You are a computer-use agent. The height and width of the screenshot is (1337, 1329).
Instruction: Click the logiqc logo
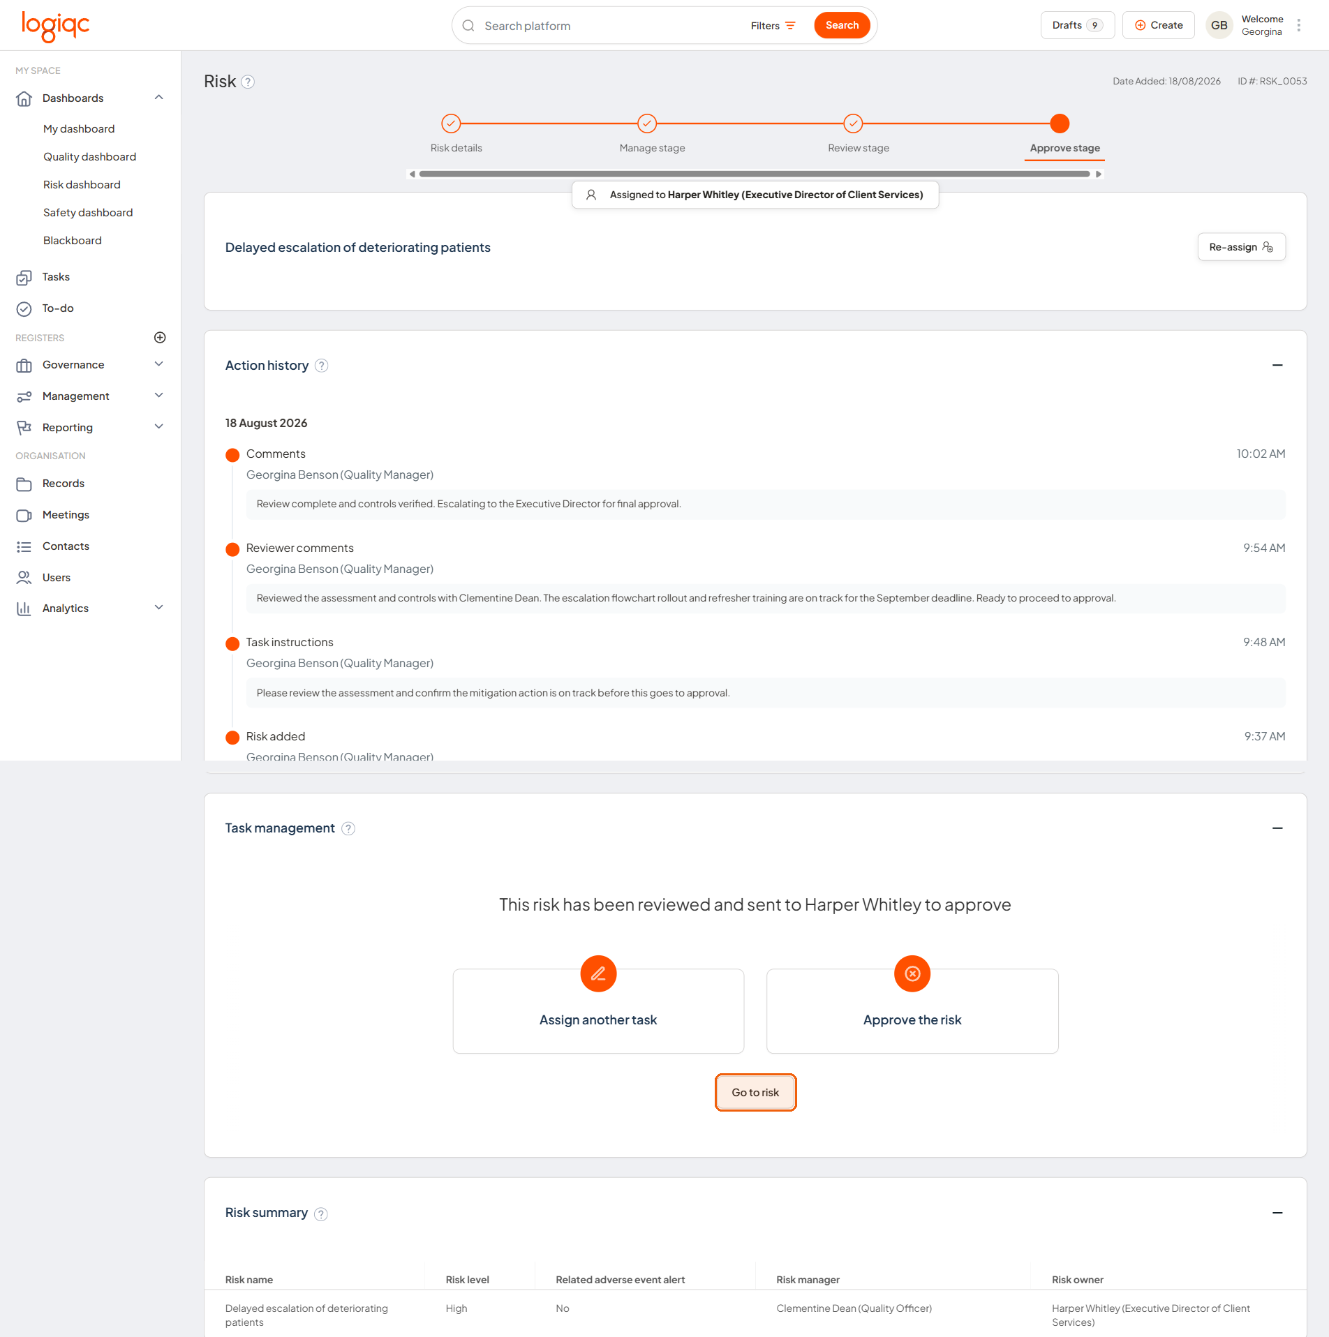point(55,26)
